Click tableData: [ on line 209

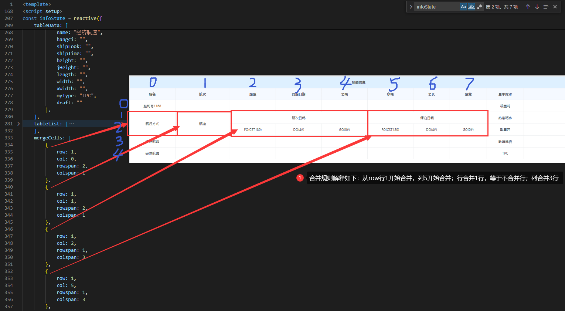(x=51, y=26)
